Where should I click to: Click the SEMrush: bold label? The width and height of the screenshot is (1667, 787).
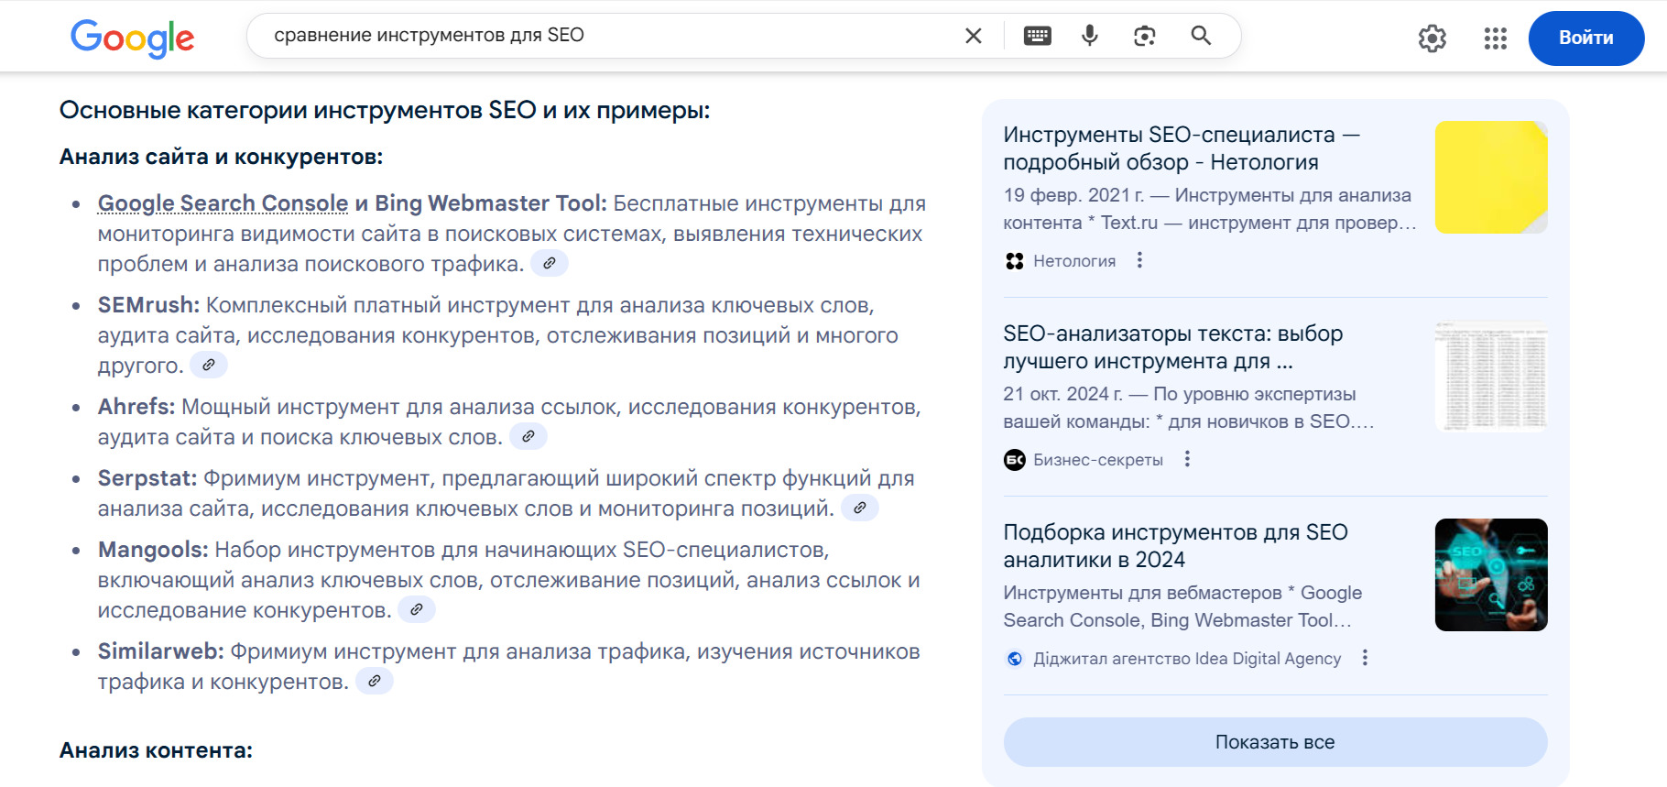pos(148,305)
